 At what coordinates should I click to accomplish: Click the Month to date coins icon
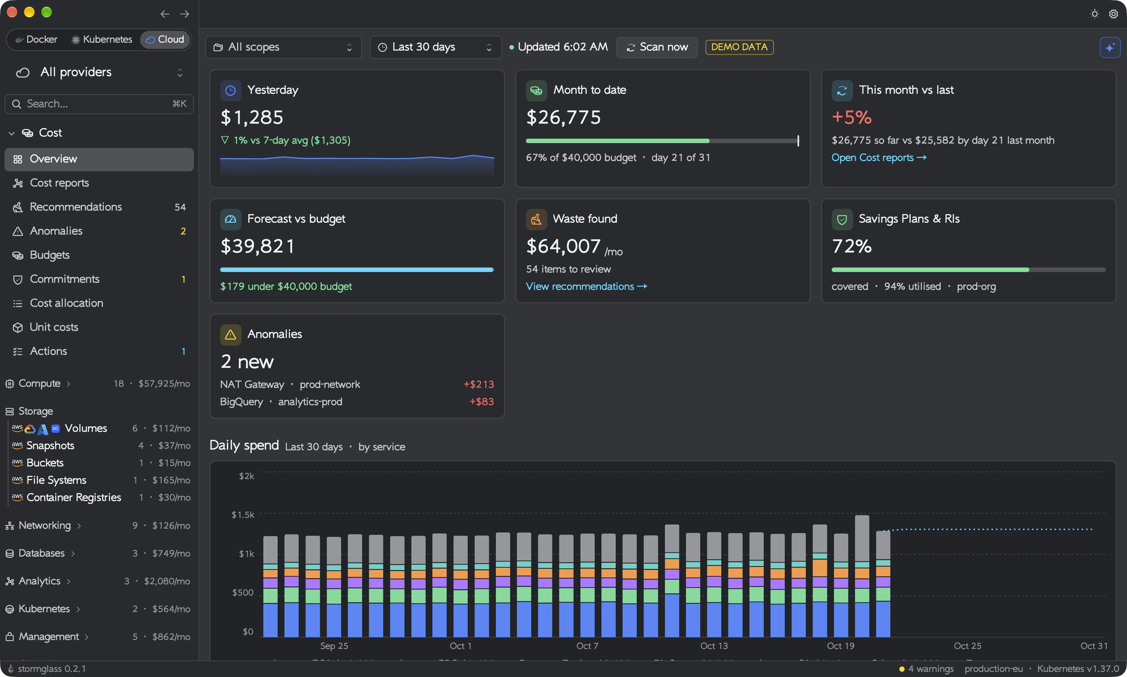pos(536,90)
